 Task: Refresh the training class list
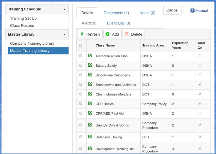pyautogui.click(x=90, y=34)
